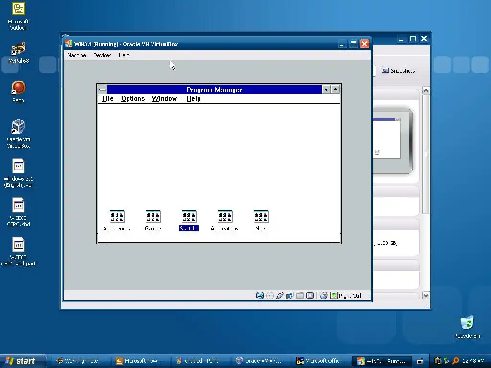The image size is (491, 368).
Task: Select the Pego desktop shortcut
Action: 18,88
